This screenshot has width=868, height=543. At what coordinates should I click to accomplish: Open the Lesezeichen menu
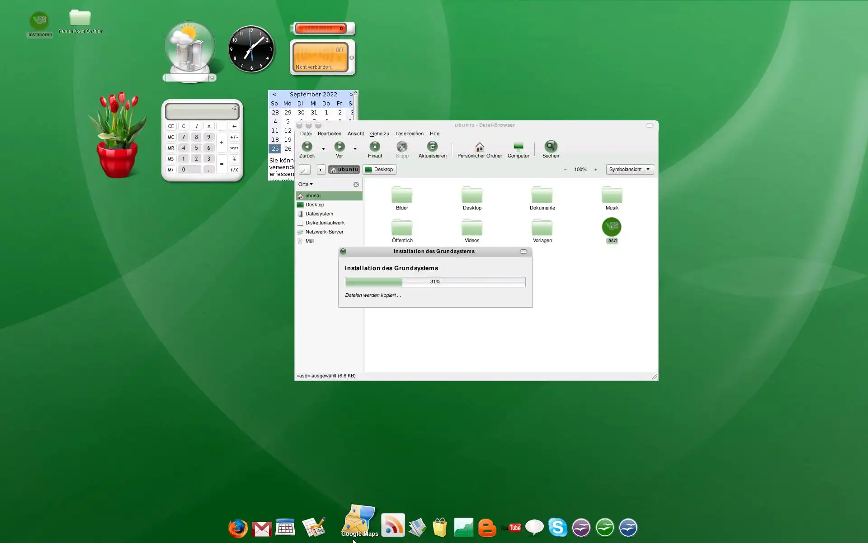click(x=409, y=134)
